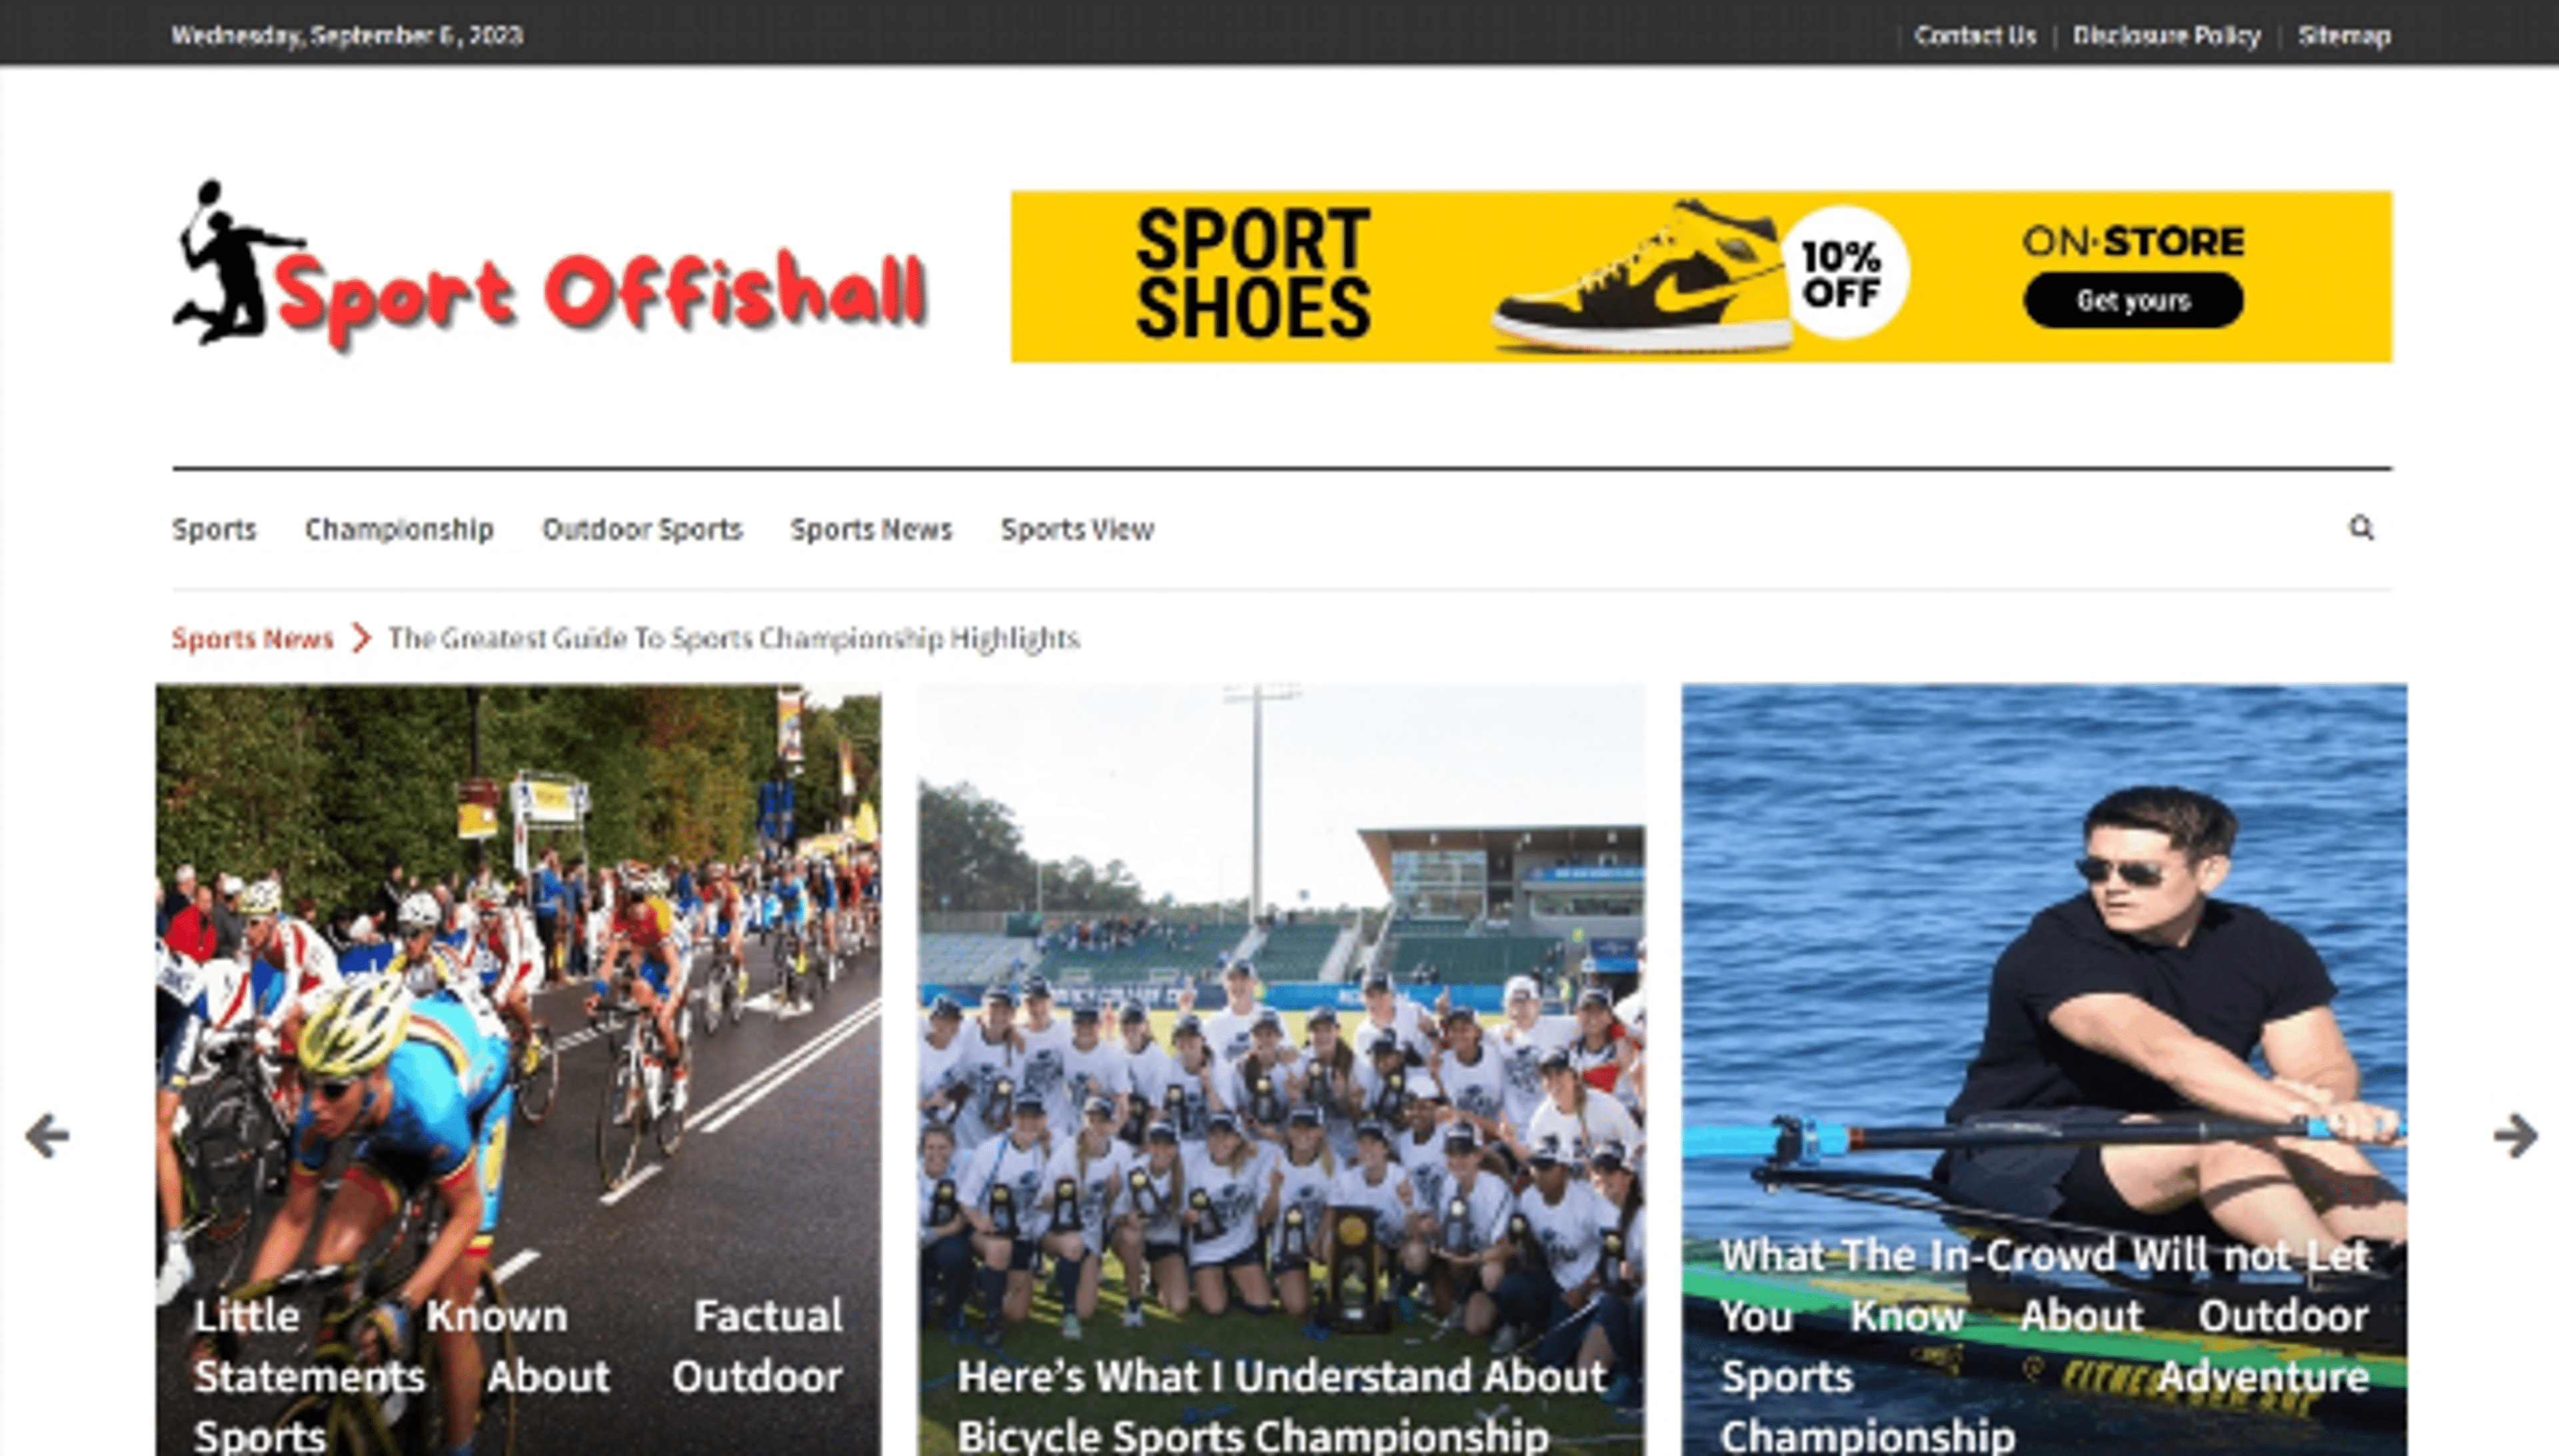The image size is (2559, 1456).
Task: Click the Sport Offishall logo
Action: pyautogui.click(x=549, y=266)
